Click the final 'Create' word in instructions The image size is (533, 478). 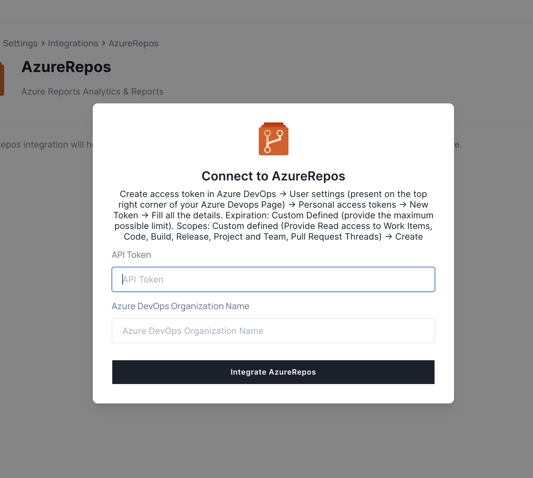[409, 236]
